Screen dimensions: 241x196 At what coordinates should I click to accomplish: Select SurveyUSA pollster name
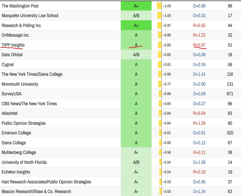(x=12, y=94)
